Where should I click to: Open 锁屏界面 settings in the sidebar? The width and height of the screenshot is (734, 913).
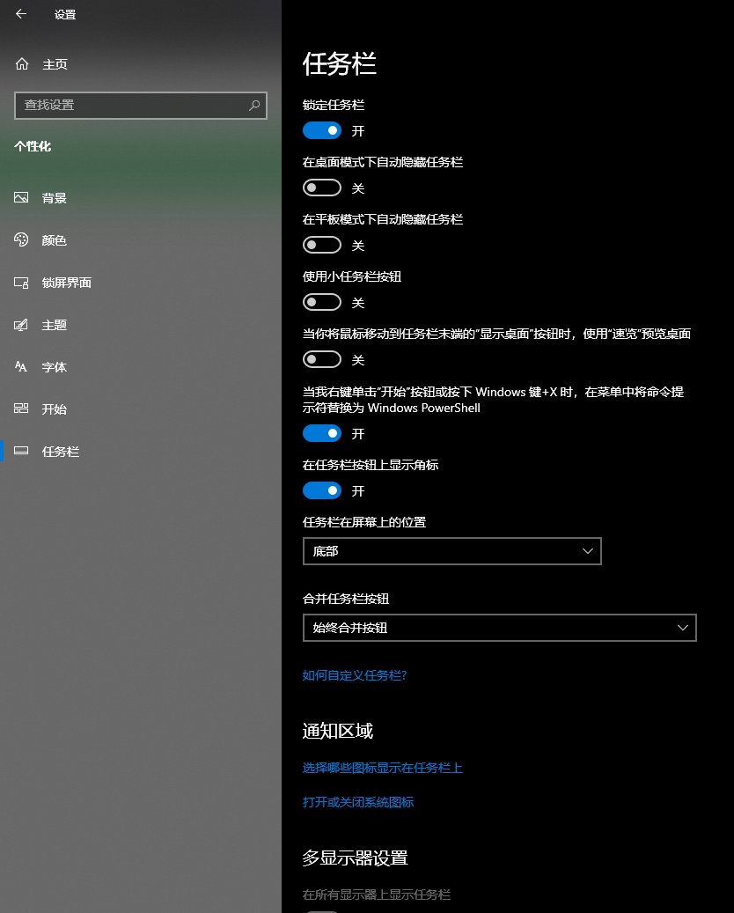click(x=66, y=282)
